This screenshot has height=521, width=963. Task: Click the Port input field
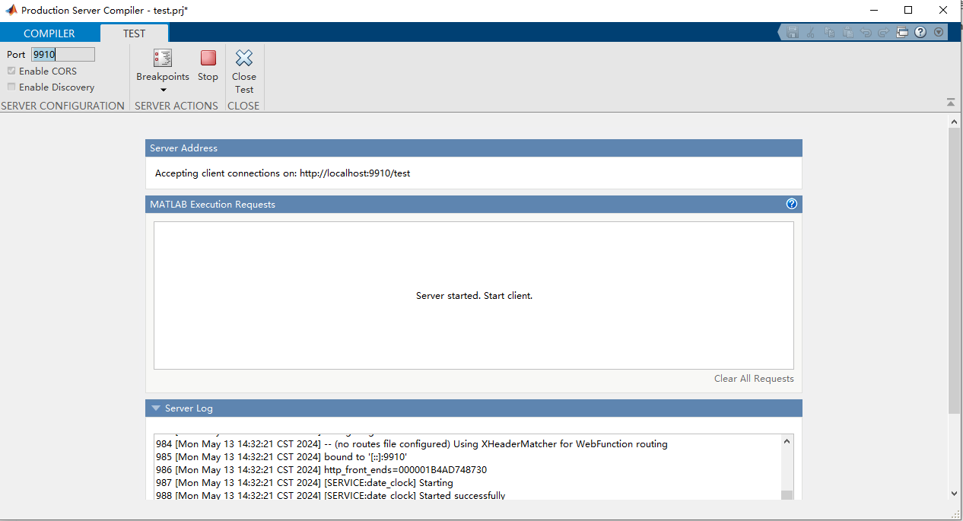coord(63,55)
